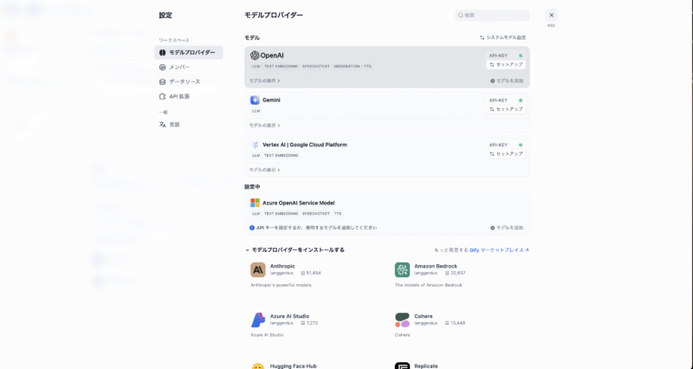Click セットアップ button for OpenAI

coord(506,64)
